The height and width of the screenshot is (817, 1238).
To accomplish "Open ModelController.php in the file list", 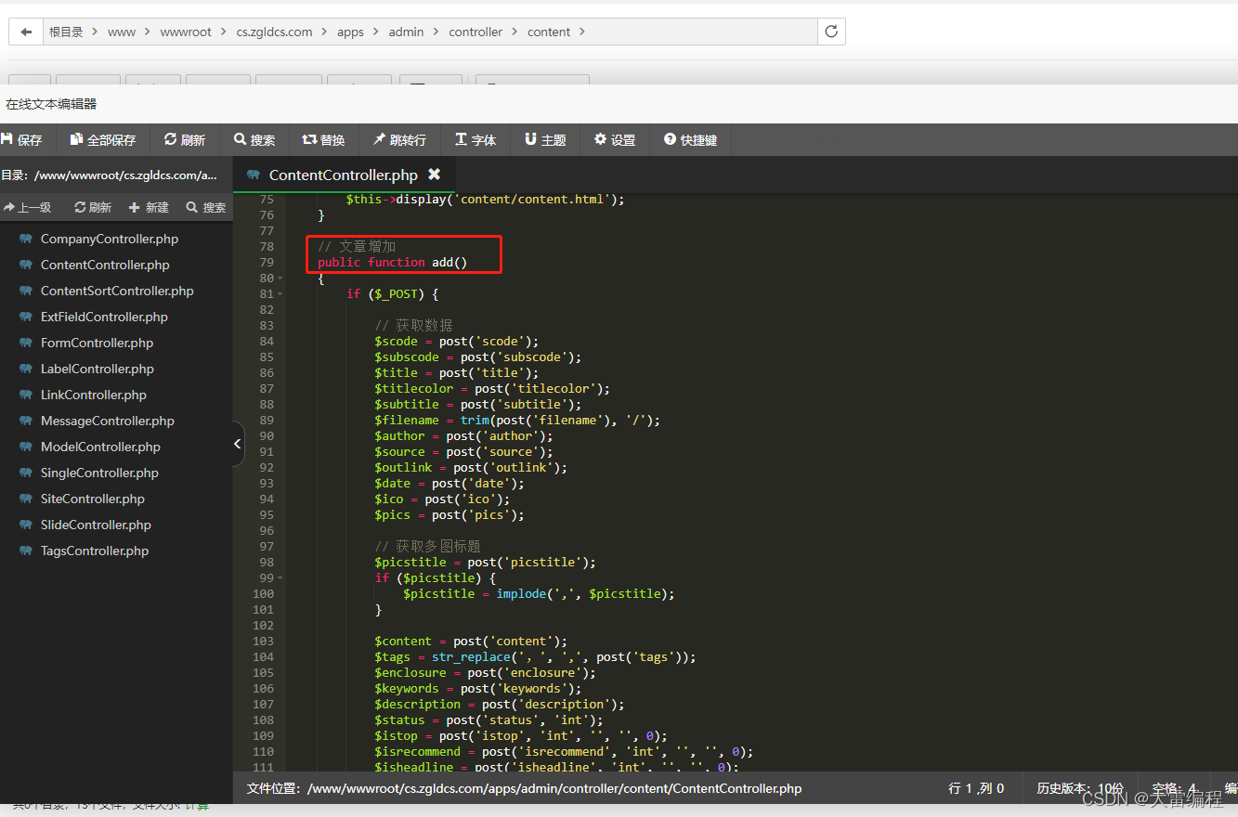I will pyautogui.click(x=100, y=447).
